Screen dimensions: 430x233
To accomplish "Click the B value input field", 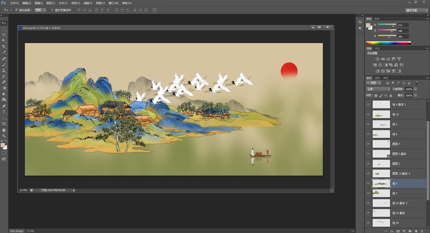I will [403, 36].
